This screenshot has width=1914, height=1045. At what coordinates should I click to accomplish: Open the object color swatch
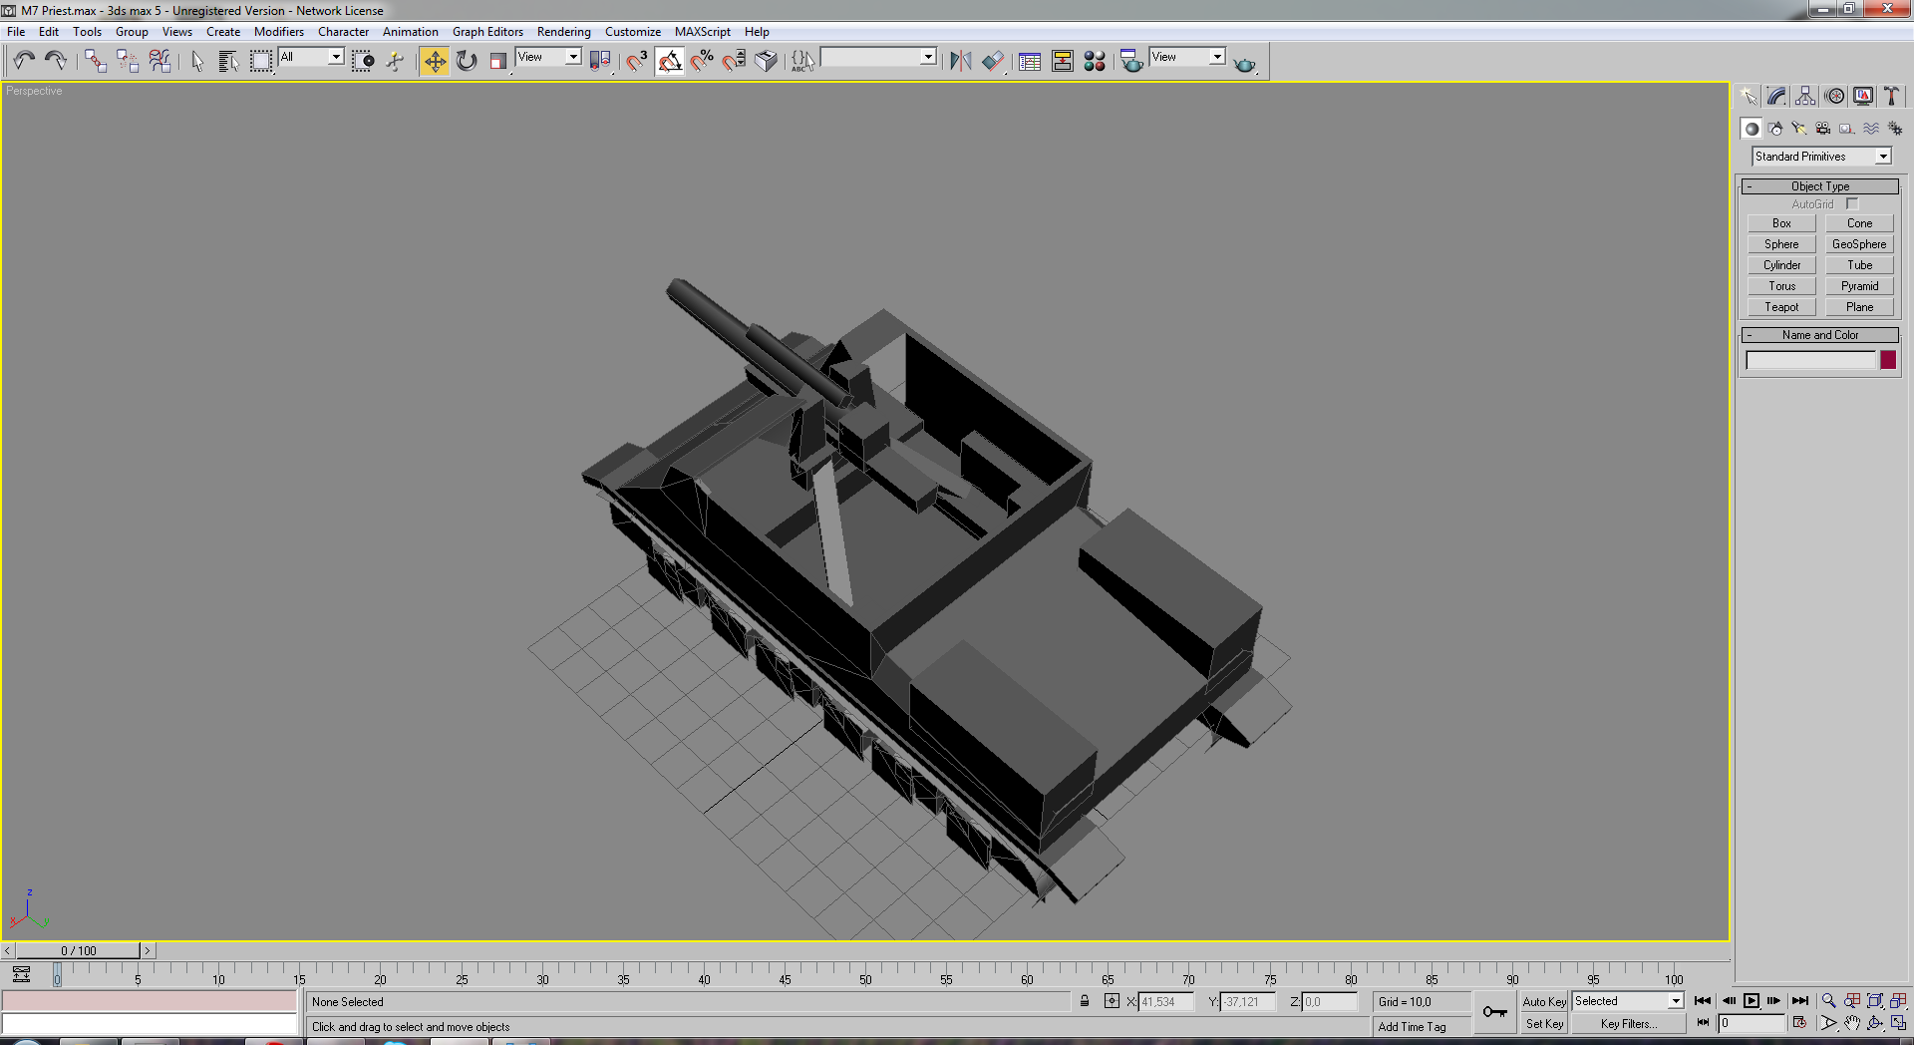coord(1888,360)
